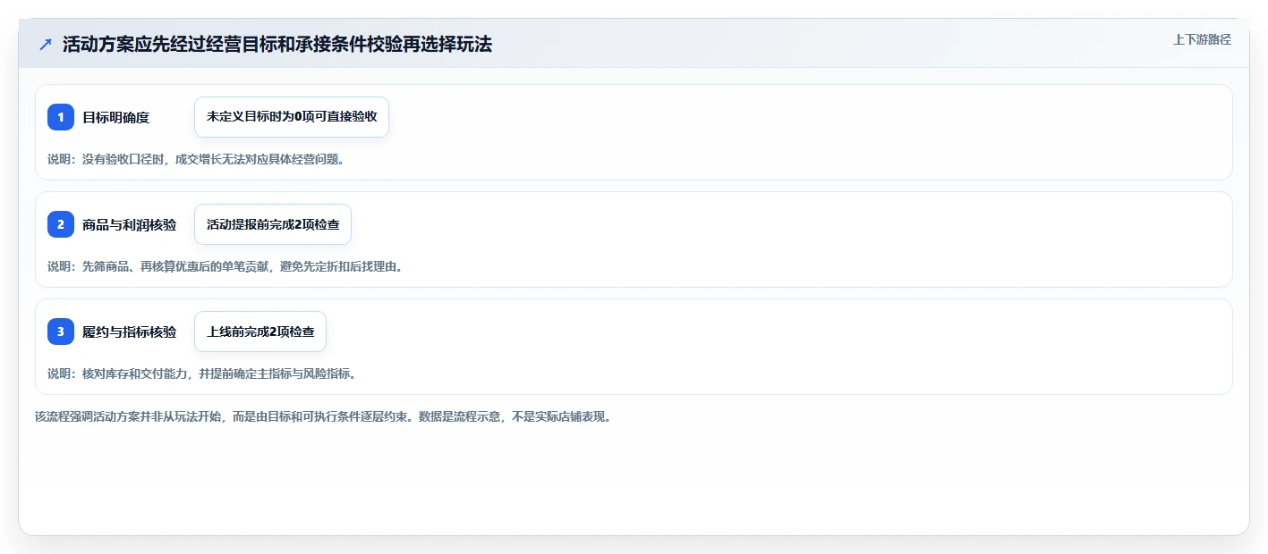Select the step 3 number badge
The image size is (1268, 554).
click(61, 332)
